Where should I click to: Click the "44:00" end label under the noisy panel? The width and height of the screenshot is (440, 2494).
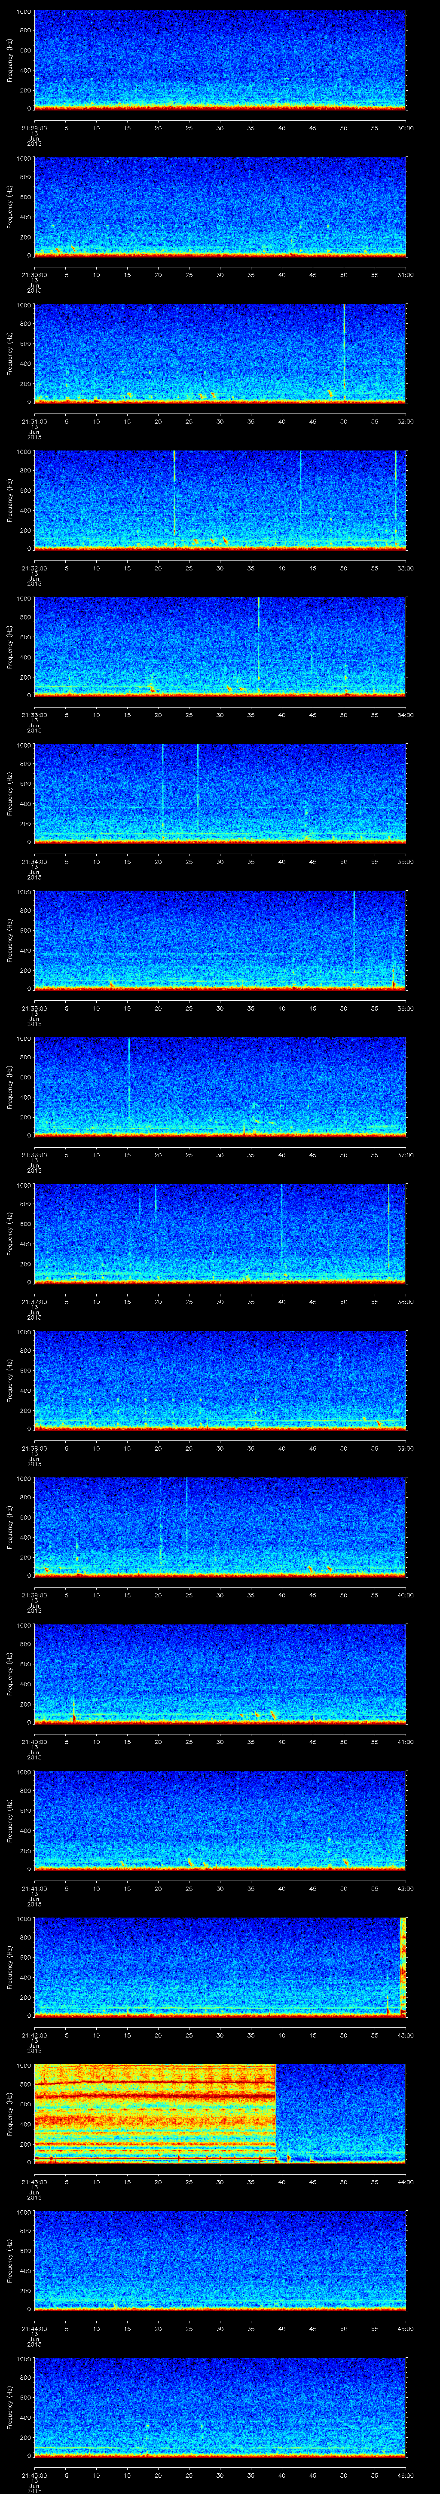tap(406, 2181)
